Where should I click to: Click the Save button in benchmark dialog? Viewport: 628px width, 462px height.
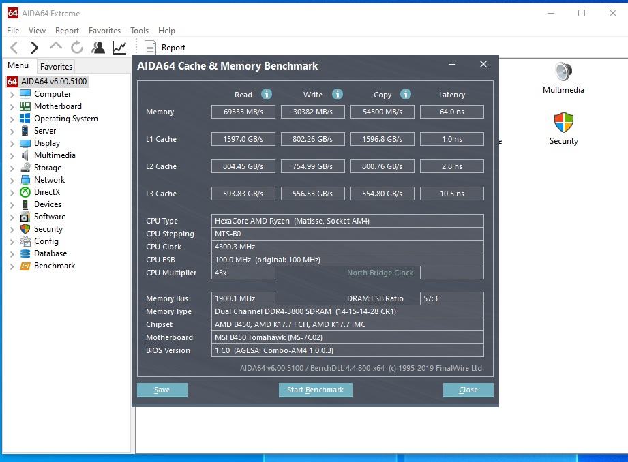162,390
